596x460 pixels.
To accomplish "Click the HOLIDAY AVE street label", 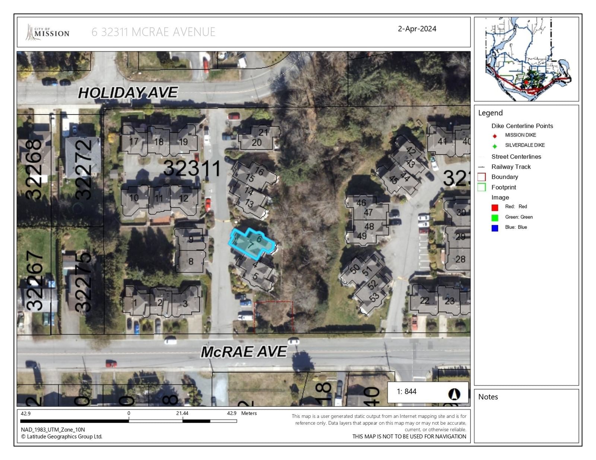I will (128, 93).
